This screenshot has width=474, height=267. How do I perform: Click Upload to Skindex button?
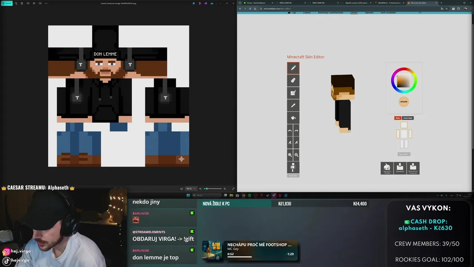(x=387, y=168)
